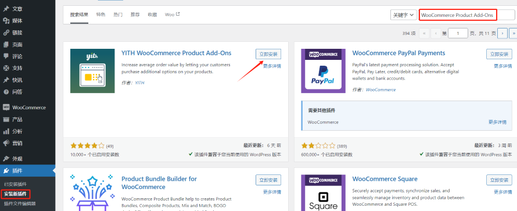This screenshot has width=517, height=211.
Task: Click the plugin search input field
Action: click(x=468, y=15)
